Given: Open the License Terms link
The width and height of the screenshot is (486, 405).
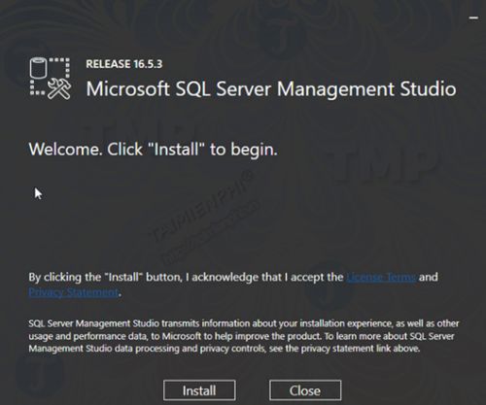Looking at the screenshot, I should (x=381, y=278).
